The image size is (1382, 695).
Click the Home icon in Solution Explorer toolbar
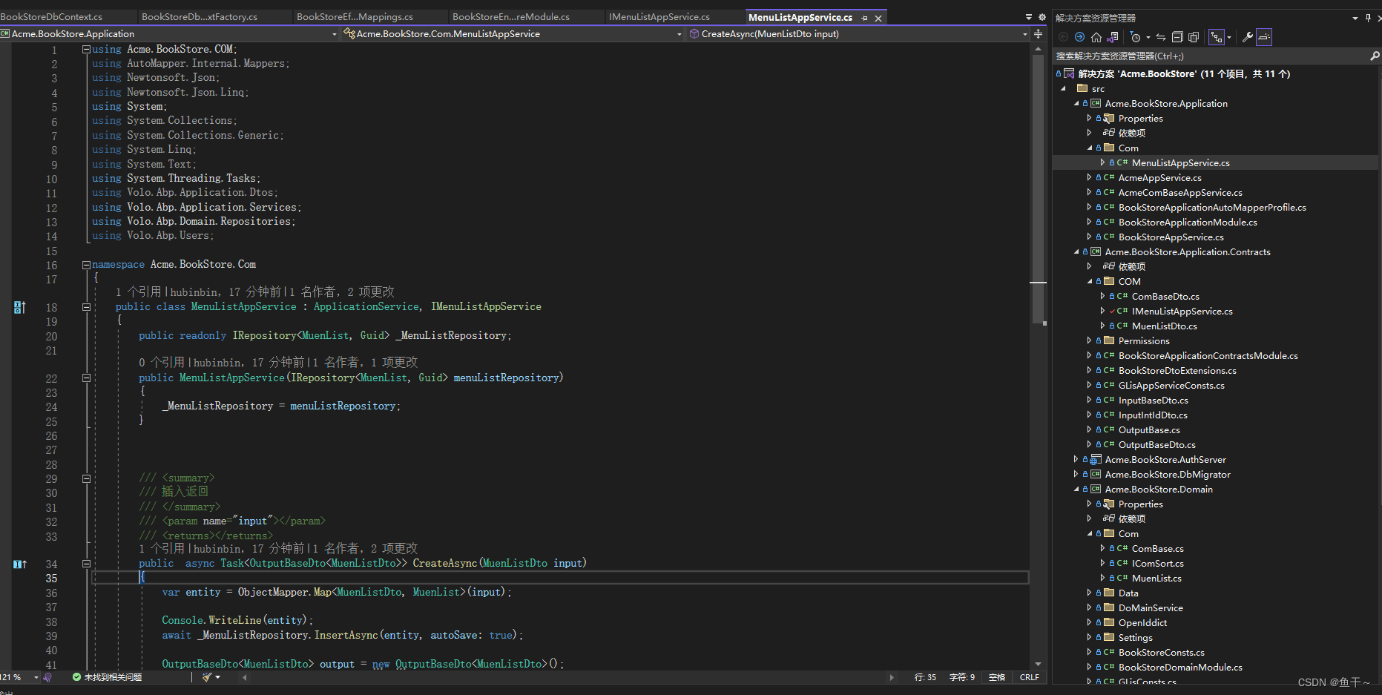tap(1096, 37)
